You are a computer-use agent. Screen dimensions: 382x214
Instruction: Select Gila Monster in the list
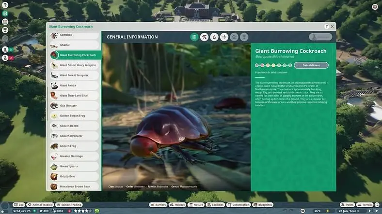point(75,106)
